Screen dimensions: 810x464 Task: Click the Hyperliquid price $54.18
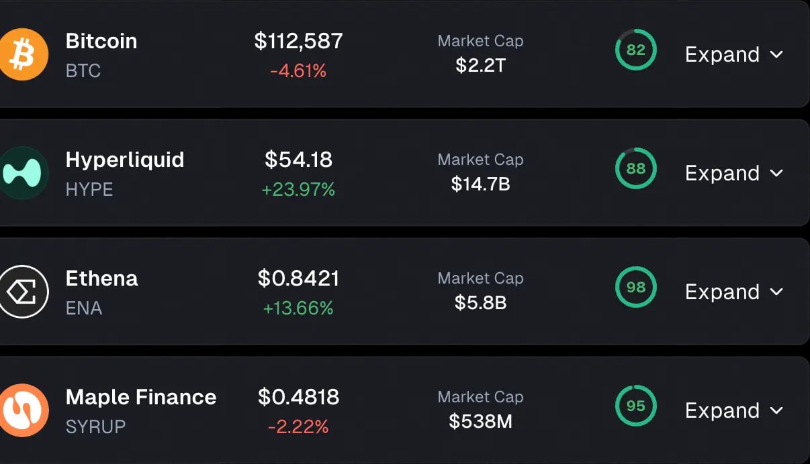300,160
